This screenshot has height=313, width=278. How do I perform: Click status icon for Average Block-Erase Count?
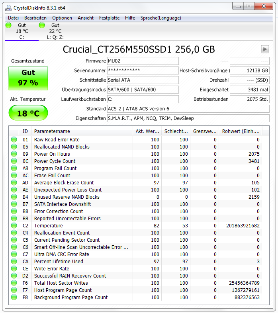14,182
